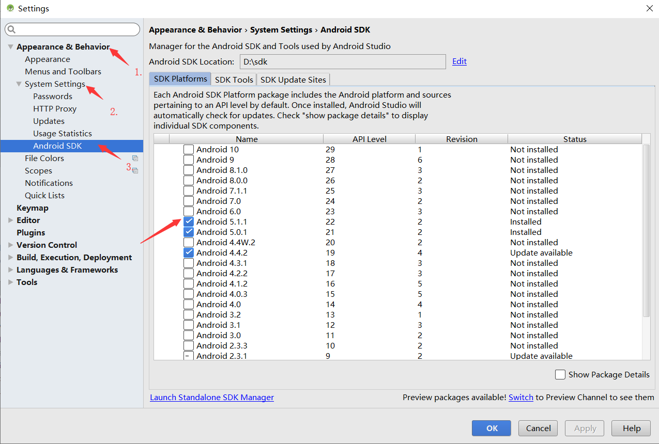Click the project-level icon beside Scopes
Screen dimensions: 659x444
135,171
